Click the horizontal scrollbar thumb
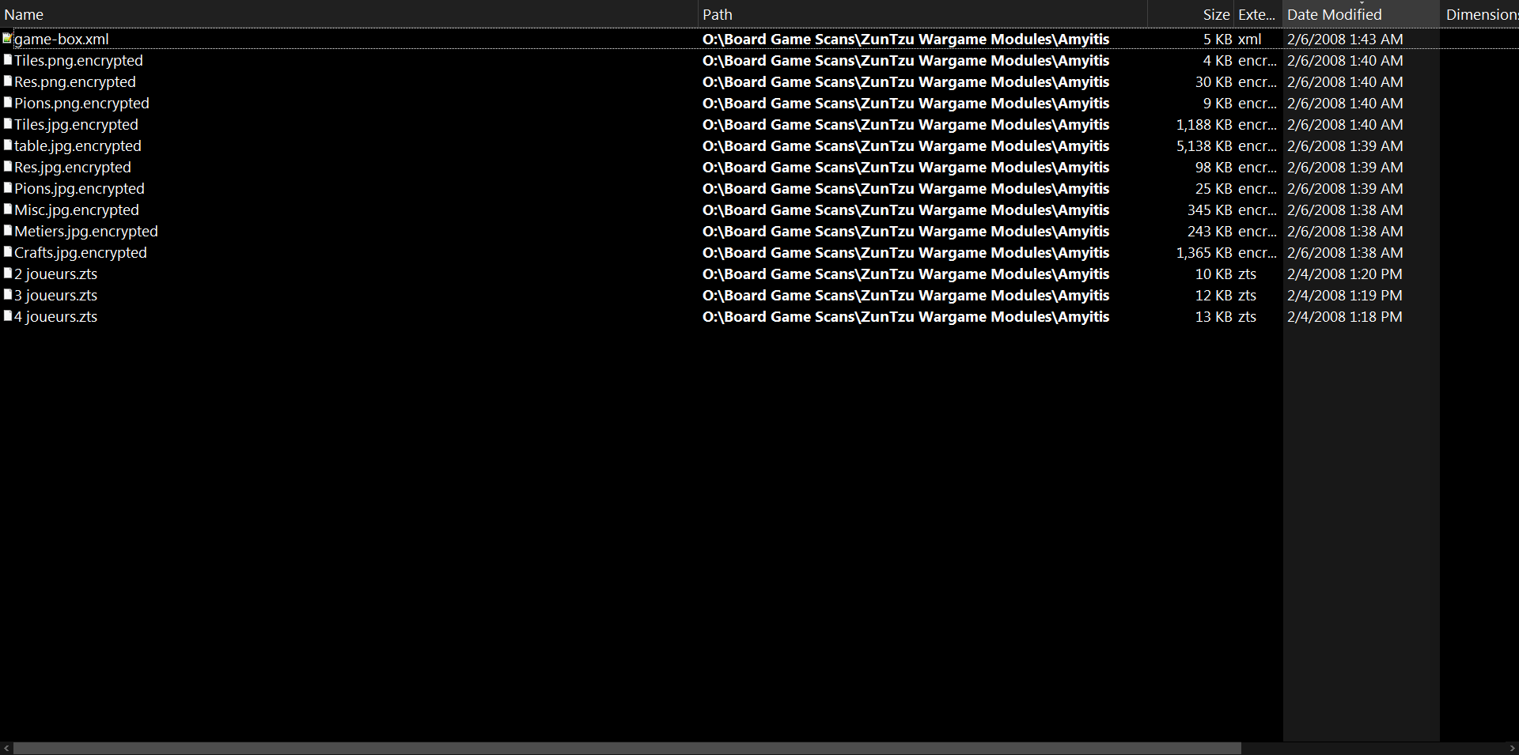Image resolution: width=1519 pixels, height=755 pixels. click(627, 748)
